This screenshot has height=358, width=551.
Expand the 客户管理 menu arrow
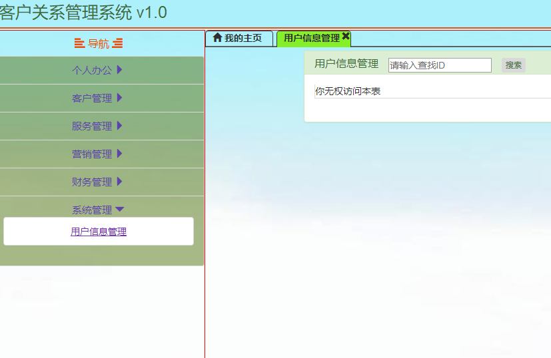tap(119, 98)
